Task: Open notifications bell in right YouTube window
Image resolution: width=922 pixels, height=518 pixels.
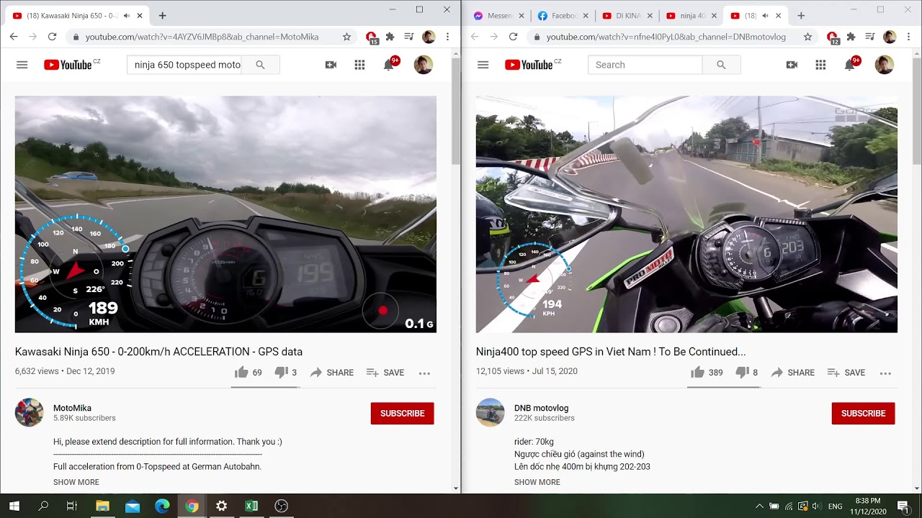Action: coord(850,65)
